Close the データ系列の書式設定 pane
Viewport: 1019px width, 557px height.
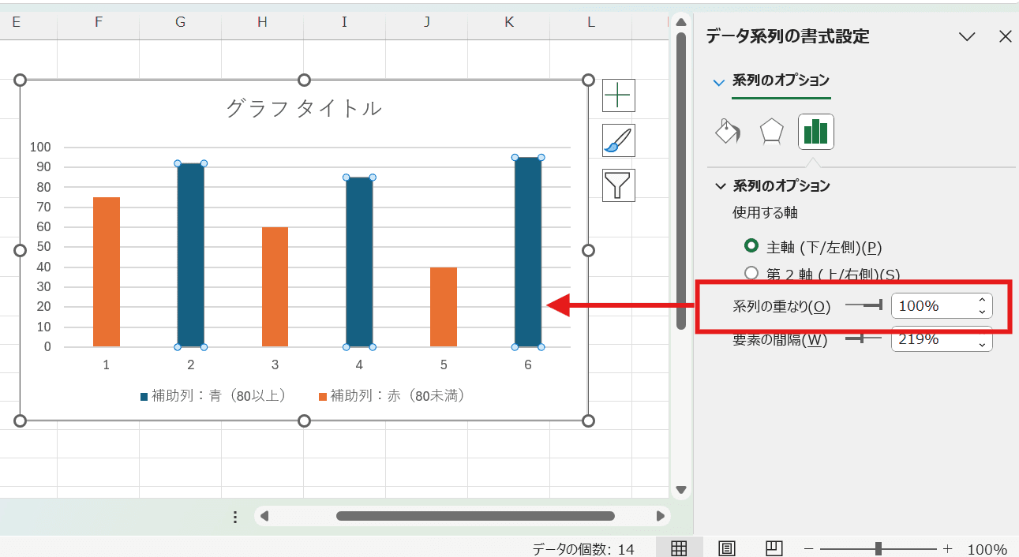[1005, 36]
